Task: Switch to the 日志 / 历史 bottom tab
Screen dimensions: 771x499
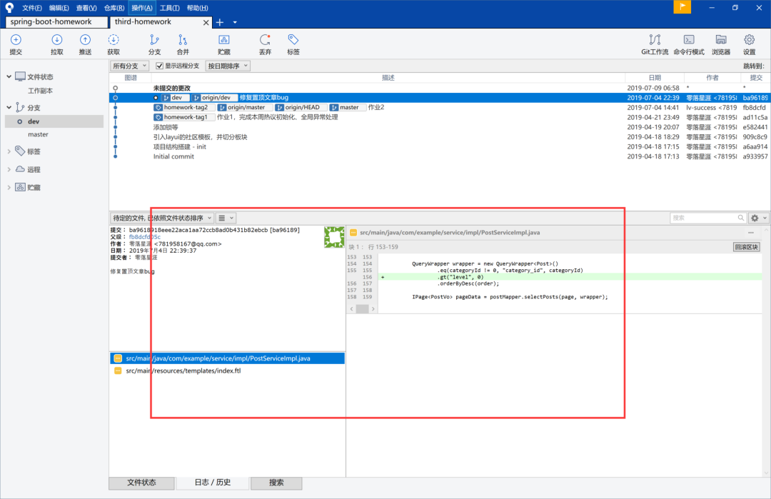Action: pyautogui.click(x=213, y=483)
